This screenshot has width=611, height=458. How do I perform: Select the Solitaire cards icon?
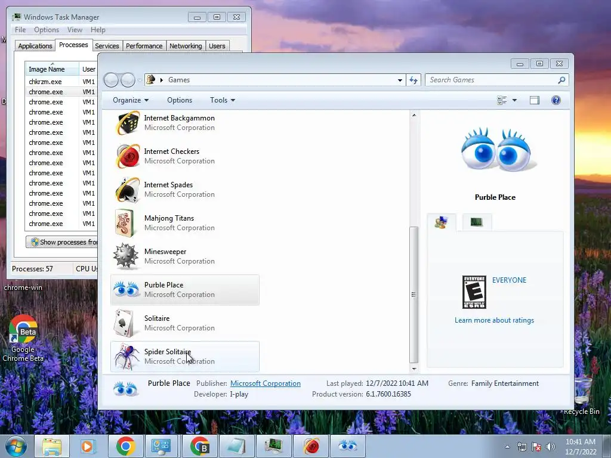coord(124,323)
